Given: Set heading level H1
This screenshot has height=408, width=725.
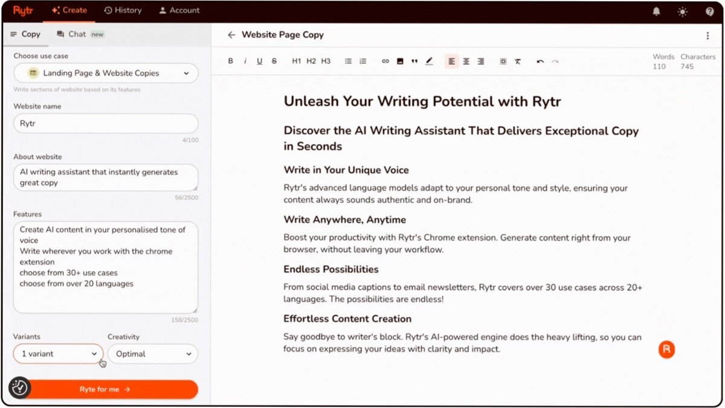Looking at the screenshot, I should pos(297,61).
